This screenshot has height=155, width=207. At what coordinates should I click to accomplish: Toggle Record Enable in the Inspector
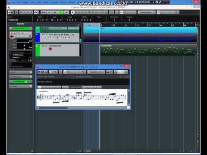click(12, 37)
